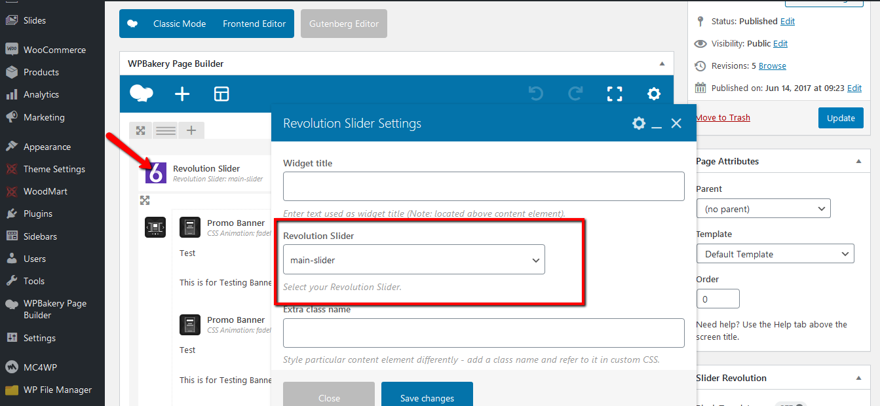Go to Products in the sidebar
Screen dimensions: 880x406
[41, 72]
